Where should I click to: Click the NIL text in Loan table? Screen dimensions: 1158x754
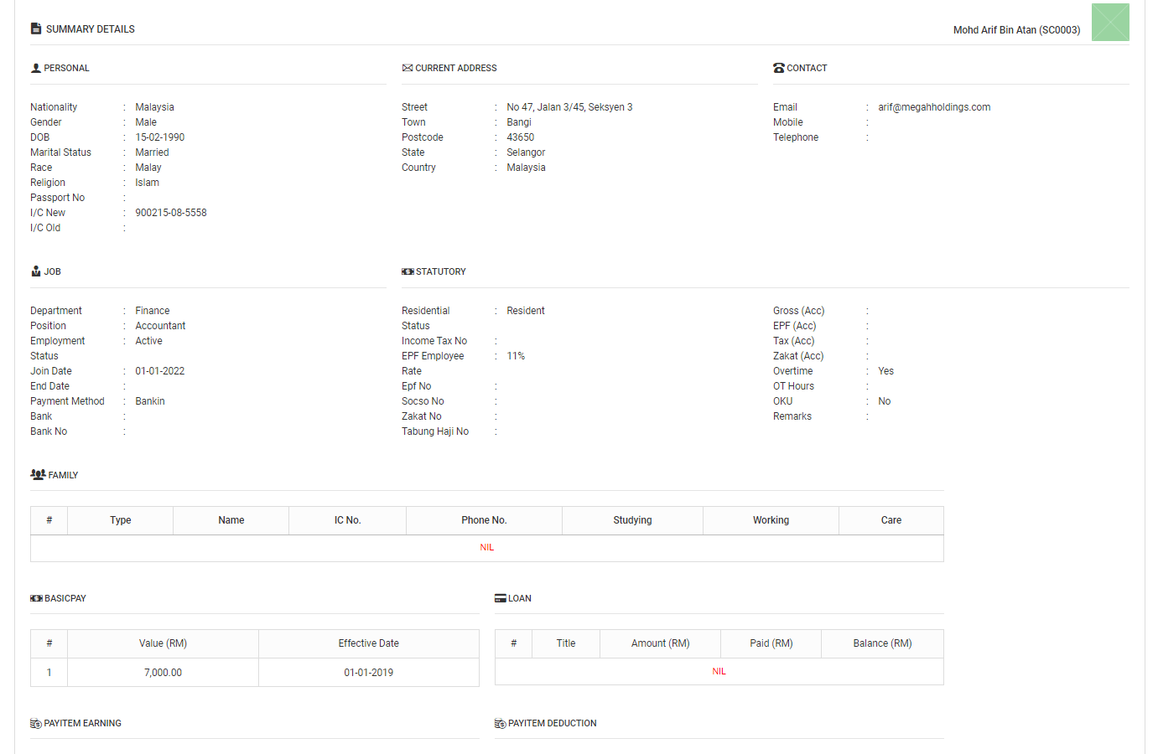(719, 671)
